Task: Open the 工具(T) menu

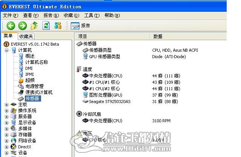Action: pos(92,15)
